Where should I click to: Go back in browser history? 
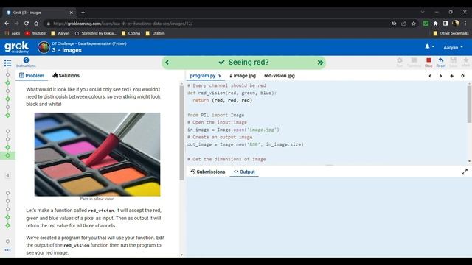click(7, 24)
